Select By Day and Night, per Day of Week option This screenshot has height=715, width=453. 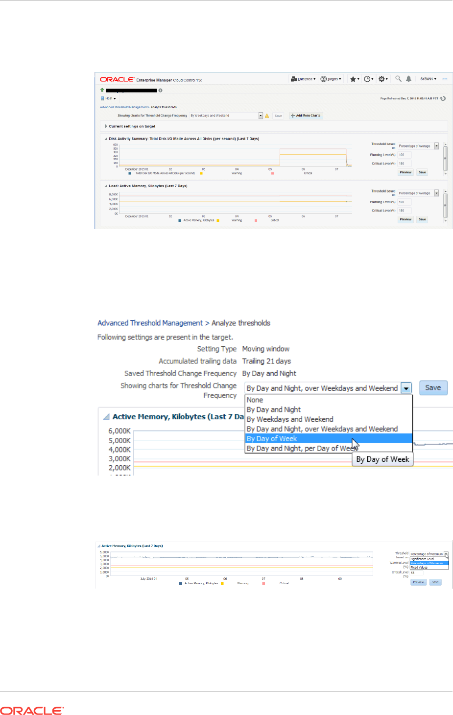329,449
